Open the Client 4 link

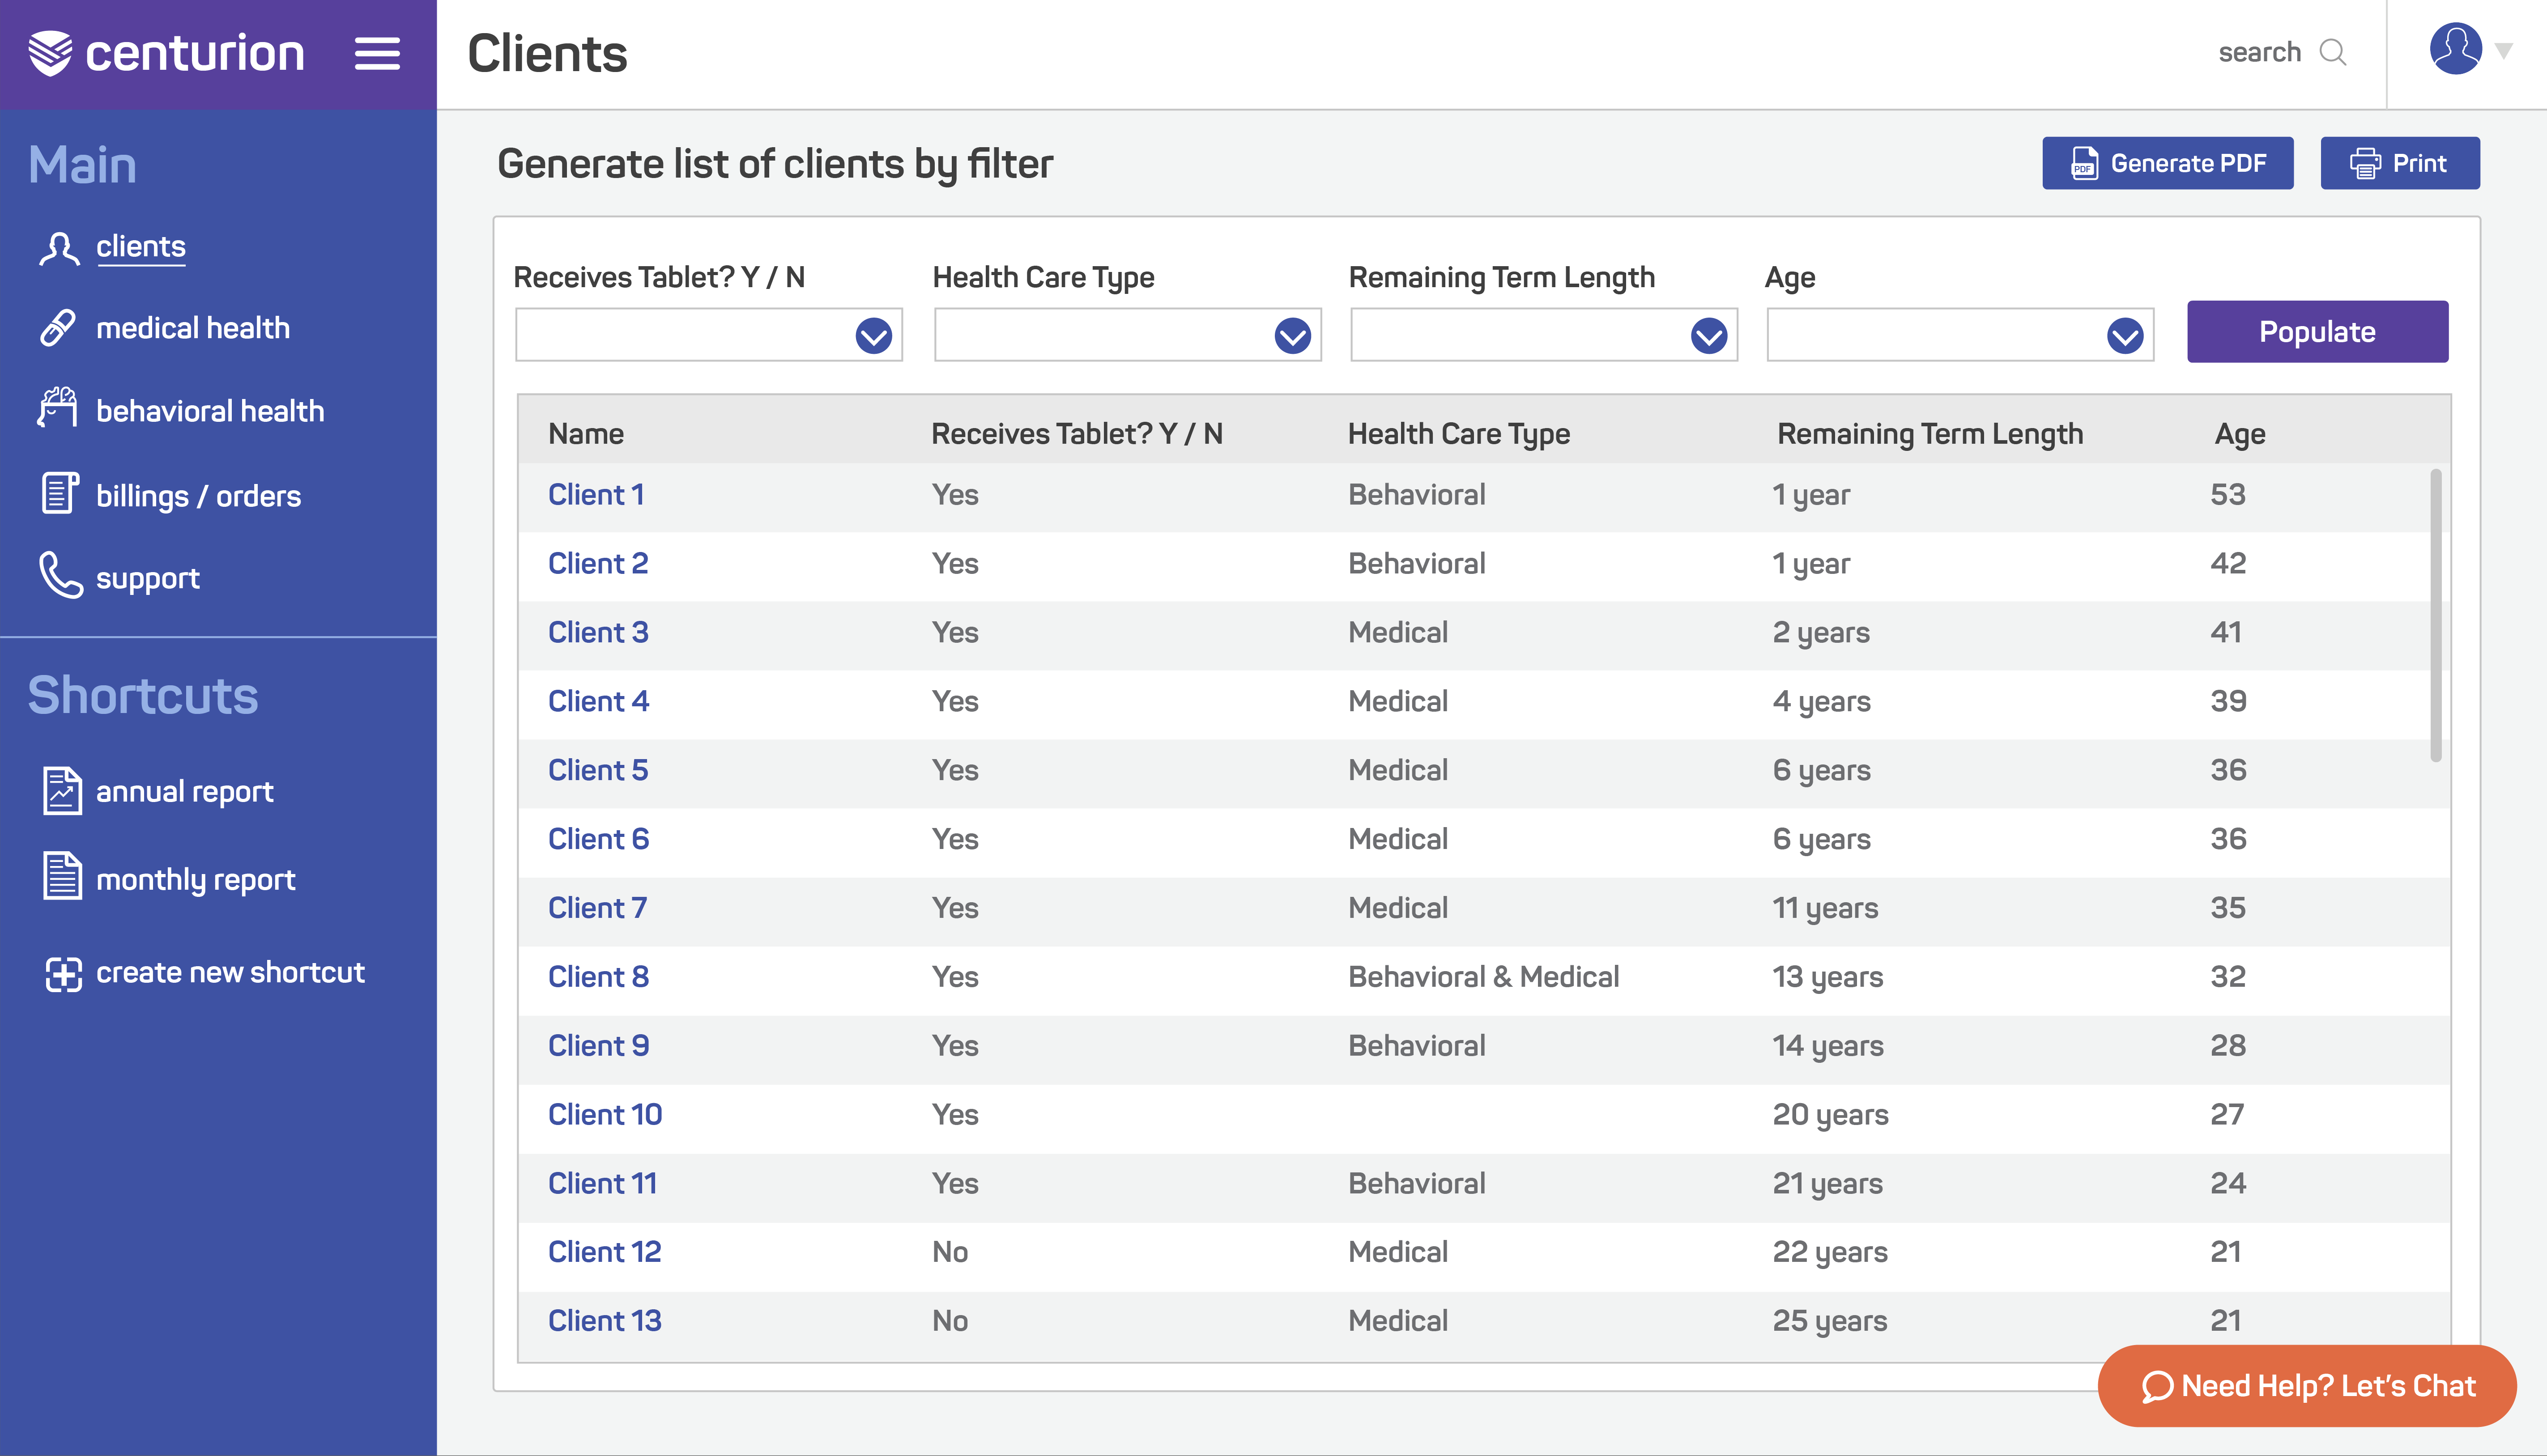[598, 702]
